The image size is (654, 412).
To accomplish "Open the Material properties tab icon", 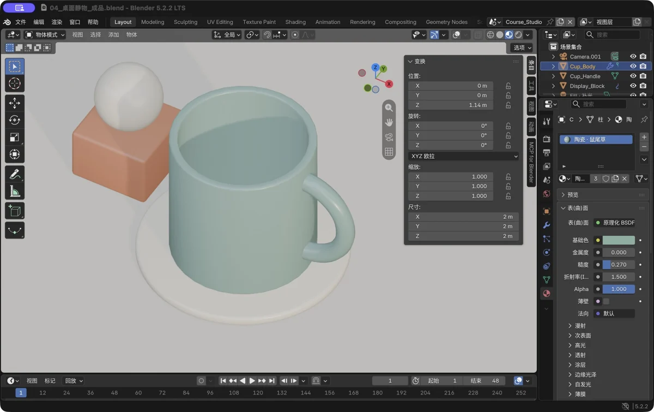I will [x=547, y=294].
